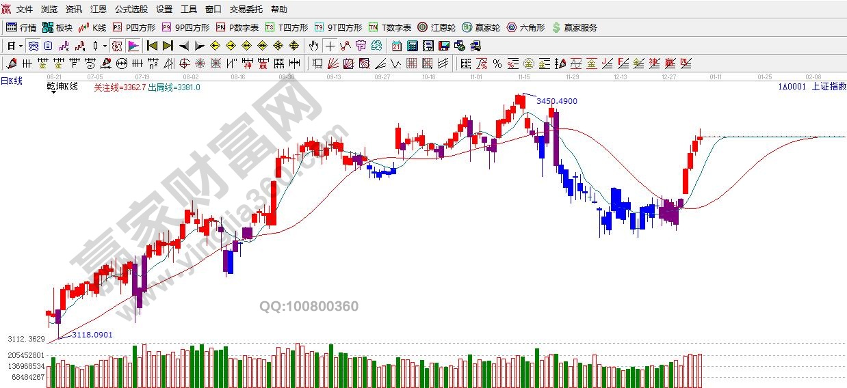Open the 交易委托 menu
Screen dimensions: 847x388
246,10
